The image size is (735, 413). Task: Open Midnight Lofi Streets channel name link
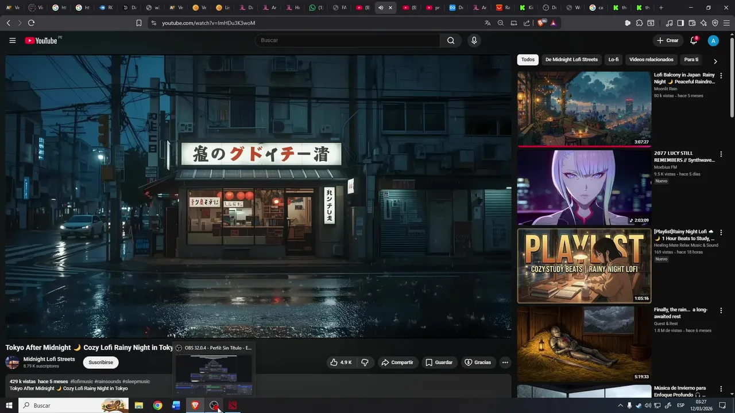point(49,359)
